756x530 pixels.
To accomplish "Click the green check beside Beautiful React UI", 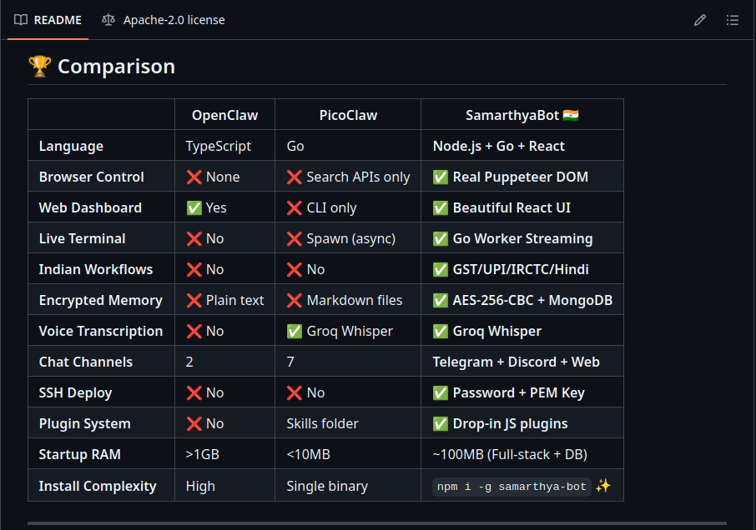I will tap(440, 207).
